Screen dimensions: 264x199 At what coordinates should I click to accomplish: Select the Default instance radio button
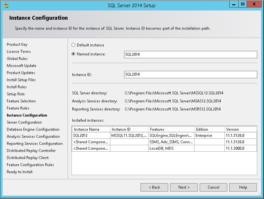[x=74, y=45]
